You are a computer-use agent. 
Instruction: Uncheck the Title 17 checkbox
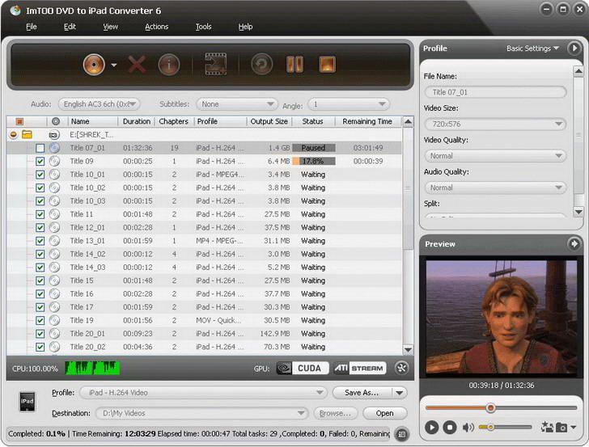tap(40, 307)
